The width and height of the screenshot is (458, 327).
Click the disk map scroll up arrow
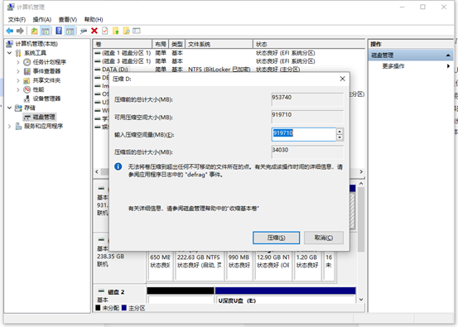pyautogui.click(x=361, y=184)
